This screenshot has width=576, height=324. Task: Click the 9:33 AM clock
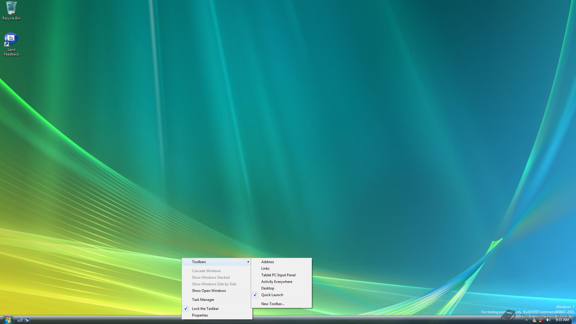(x=562, y=320)
